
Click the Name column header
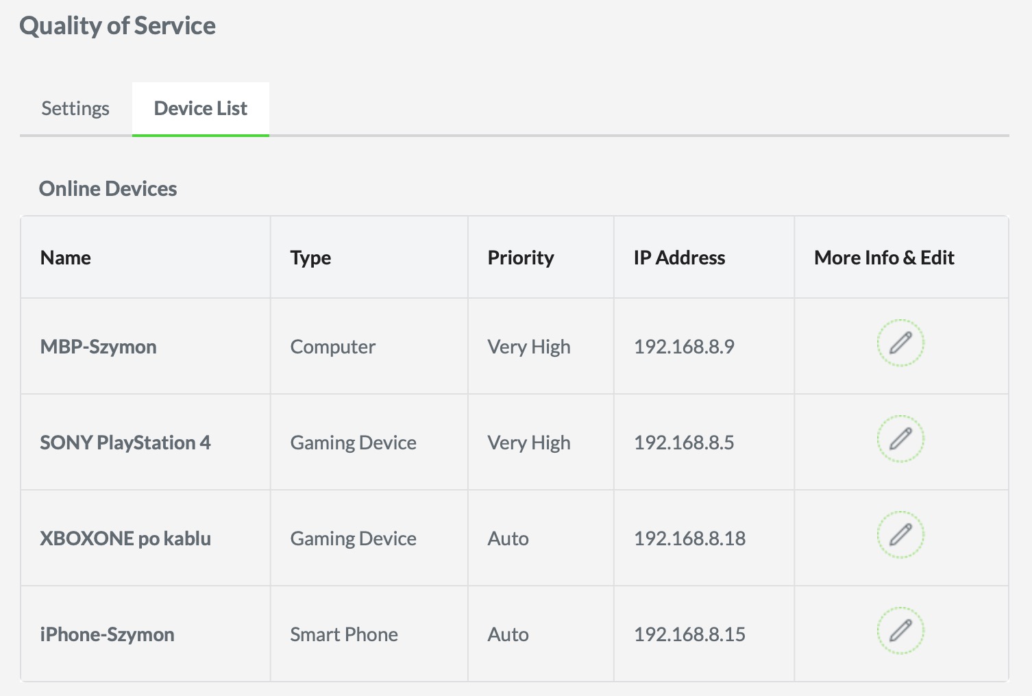click(66, 258)
